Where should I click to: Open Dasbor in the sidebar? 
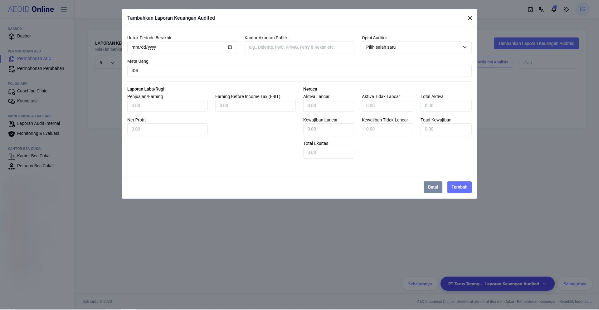(24, 36)
